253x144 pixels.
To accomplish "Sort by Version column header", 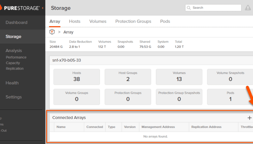I will [130, 127].
